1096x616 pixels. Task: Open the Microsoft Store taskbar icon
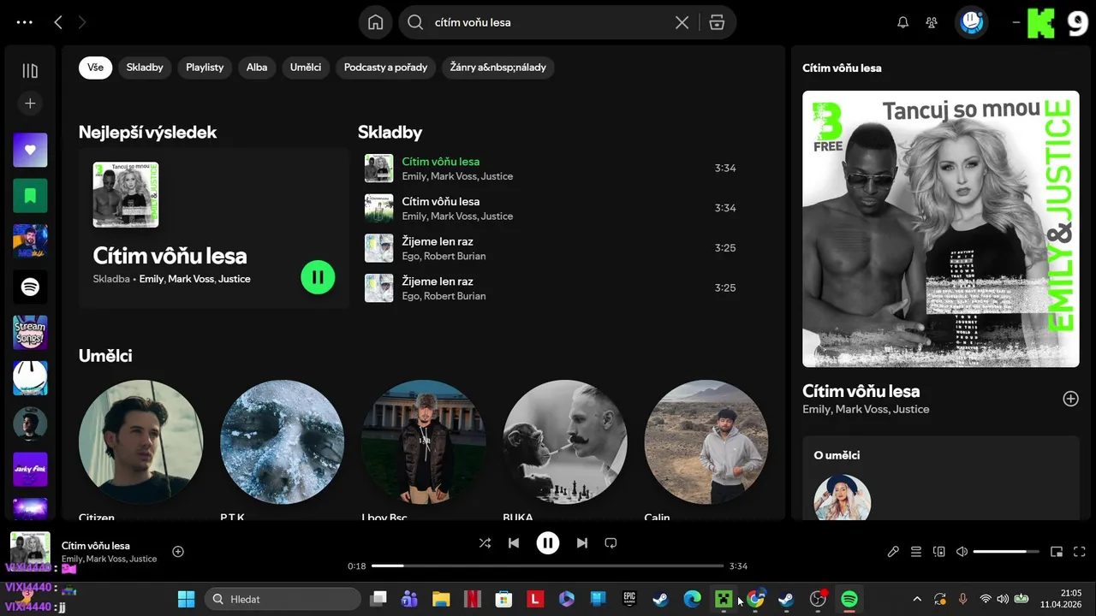tap(503, 599)
